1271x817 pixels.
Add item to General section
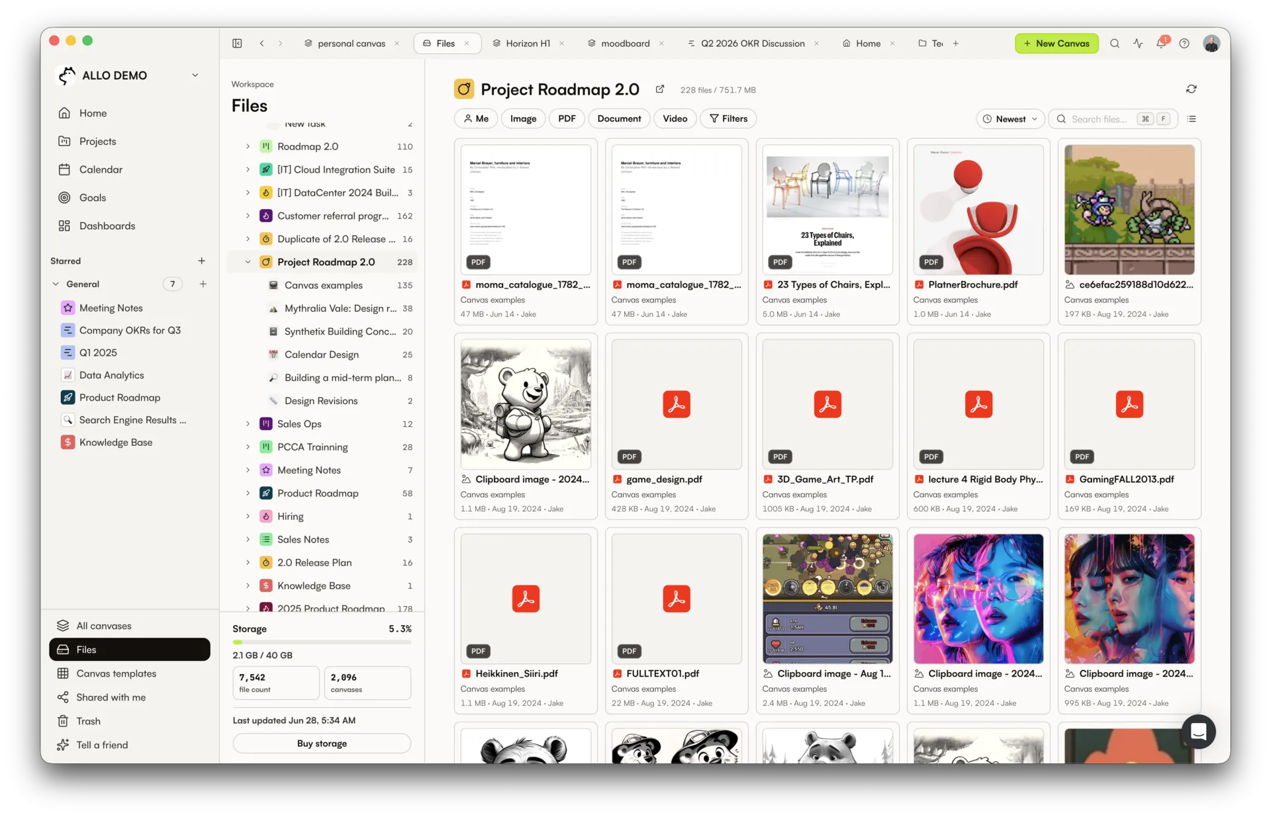click(203, 284)
